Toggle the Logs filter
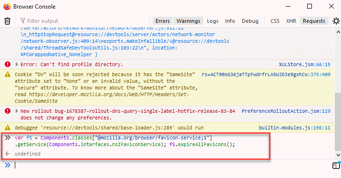 pos(213,21)
